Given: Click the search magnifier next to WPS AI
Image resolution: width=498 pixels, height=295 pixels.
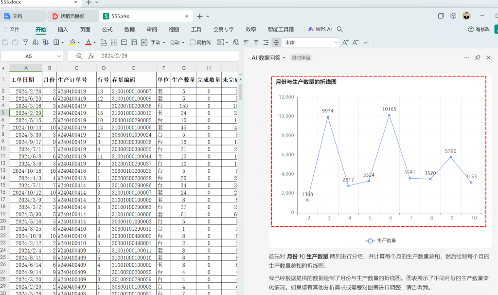Looking at the screenshot, I should (339, 29).
